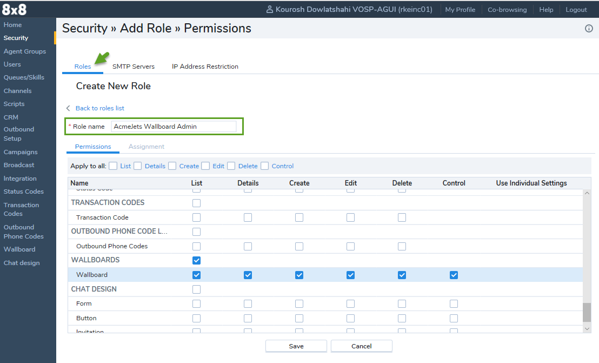The width and height of the screenshot is (599, 363).
Task: Click the Use Individual Settings column header
Action: (x=531, y=183)
